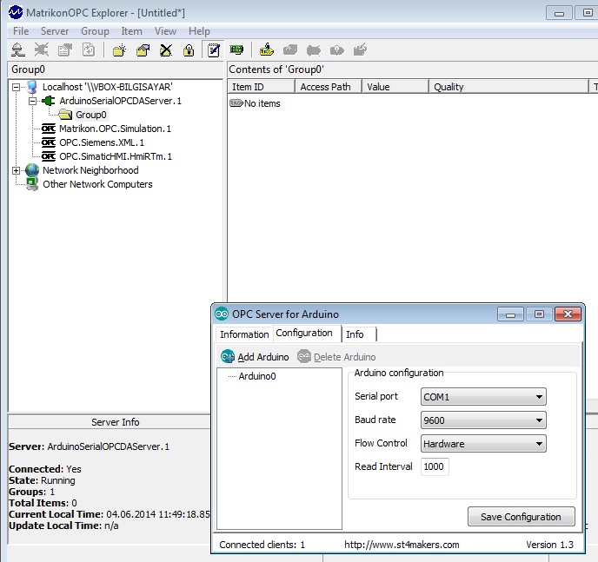Click the green circuit board toolbar icon
598x562 pixels.
[236, 50]
